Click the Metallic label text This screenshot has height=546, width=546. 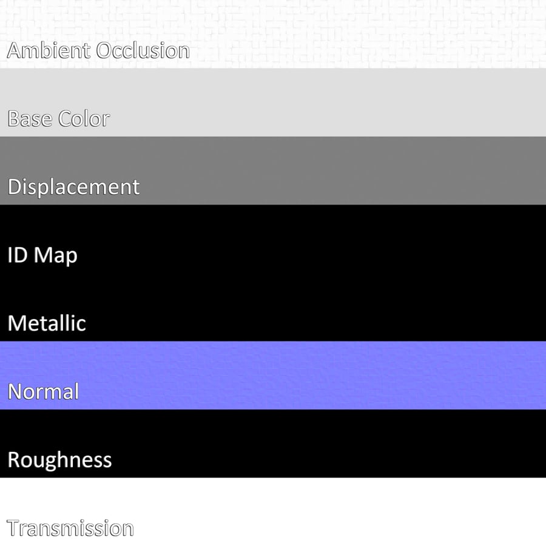coord(47,323)
